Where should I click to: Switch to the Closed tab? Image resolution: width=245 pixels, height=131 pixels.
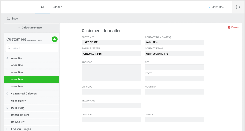tap(58, 7)
